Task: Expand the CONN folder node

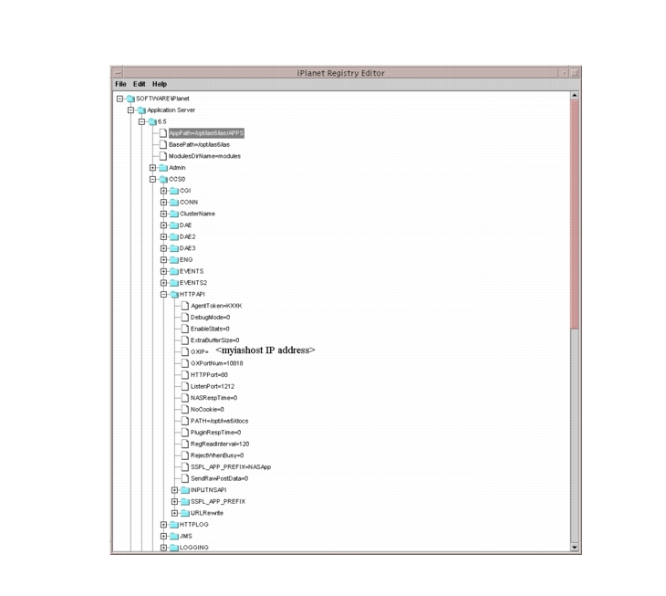Action: pyautogui.click(x=163, y=203)
